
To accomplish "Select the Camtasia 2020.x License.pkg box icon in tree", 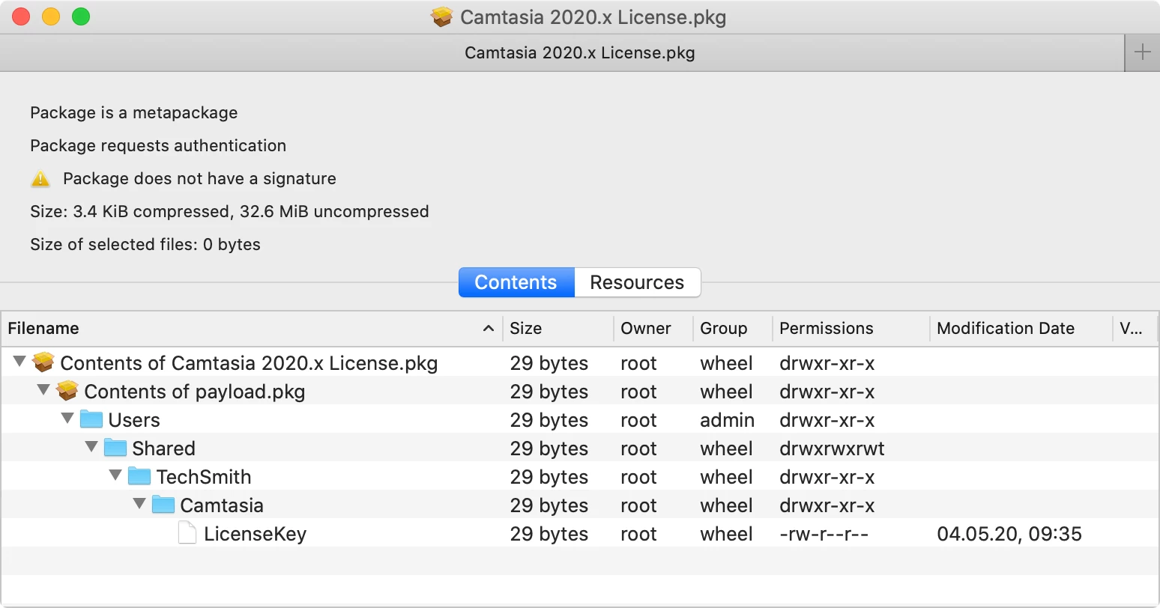I will pos(44,363).
